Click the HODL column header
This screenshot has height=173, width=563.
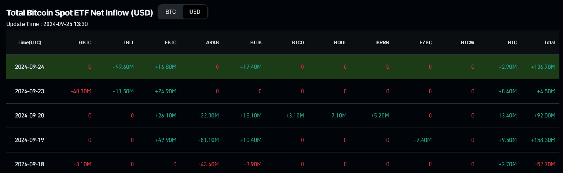(x=340, y=42)
